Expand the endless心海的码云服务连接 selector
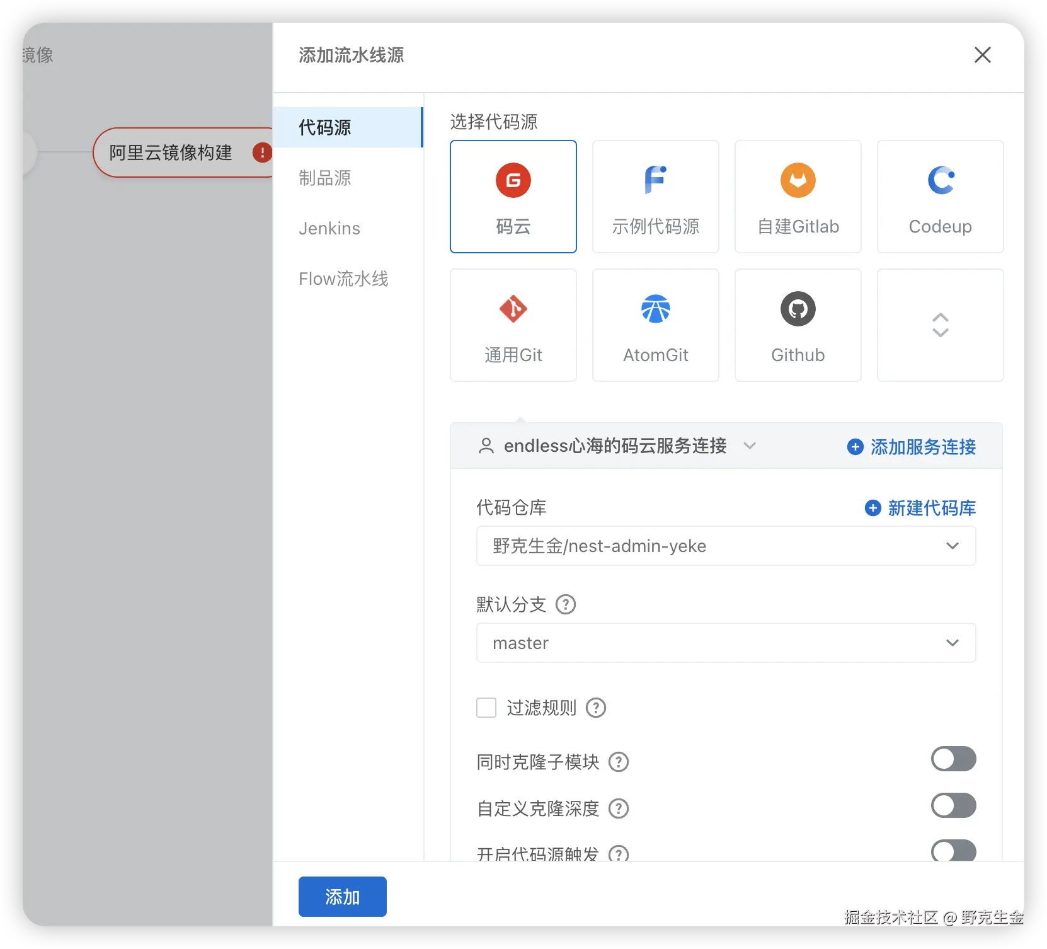This screenshot has height=949, width=1047. click(617, 446)
